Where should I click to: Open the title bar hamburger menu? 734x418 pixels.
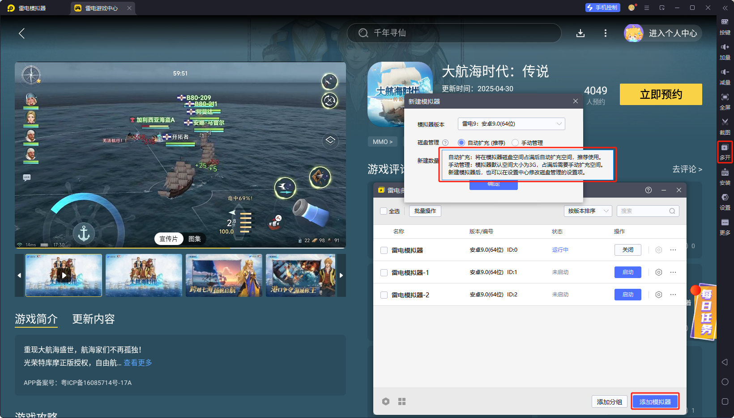click(647, 8)
